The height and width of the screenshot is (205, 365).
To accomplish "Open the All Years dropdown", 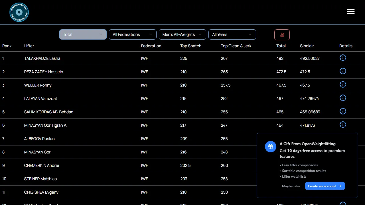I will [x=232, y=34].
